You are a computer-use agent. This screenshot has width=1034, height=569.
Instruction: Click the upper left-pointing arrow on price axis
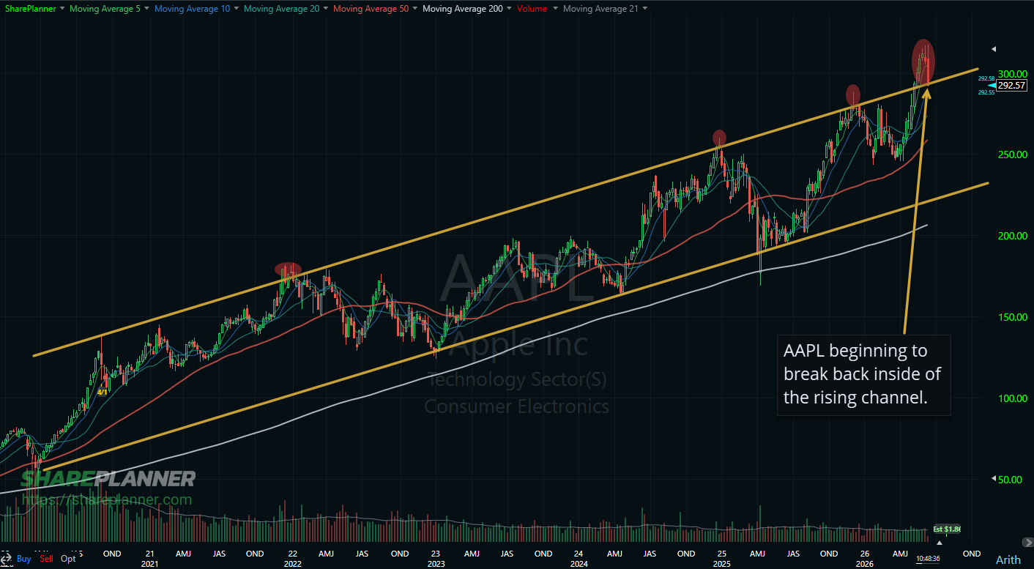pyautogui.click(x=994, y=49)
